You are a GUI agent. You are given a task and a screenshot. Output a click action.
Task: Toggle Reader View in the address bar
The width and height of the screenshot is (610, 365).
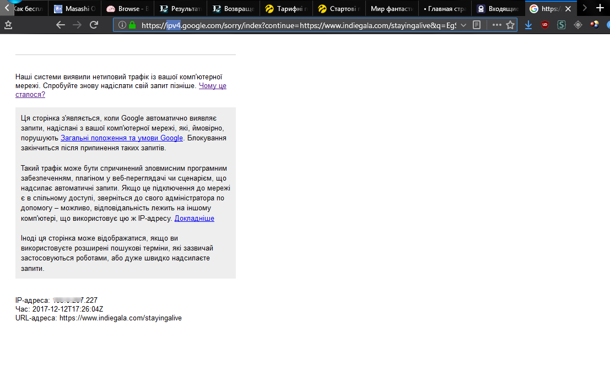pyautogui.click(x=477, y=25)
